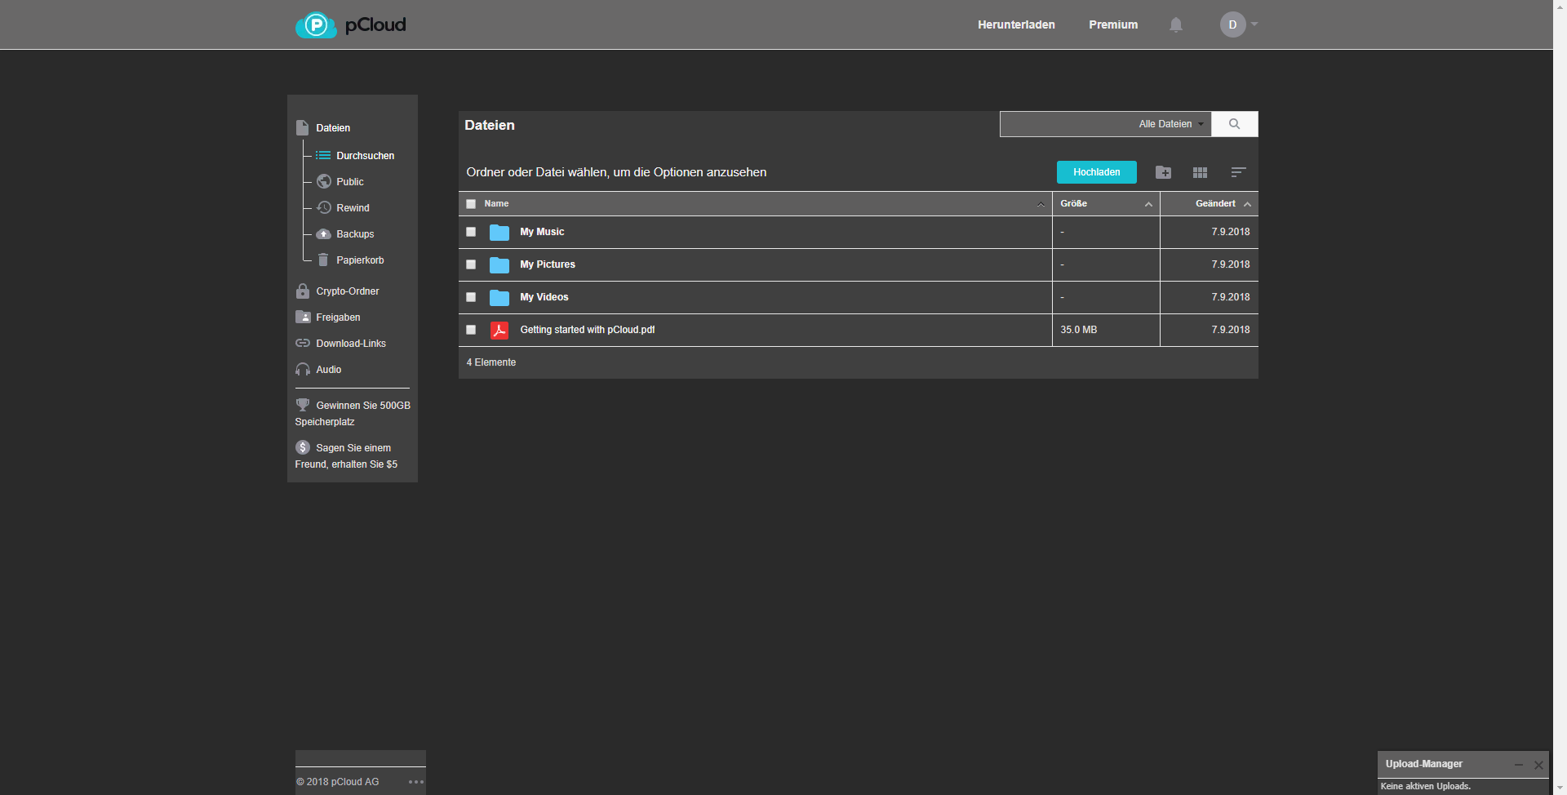Open the Dateien sidebar section
This screenshot has height=795, width=1567.
333,128
